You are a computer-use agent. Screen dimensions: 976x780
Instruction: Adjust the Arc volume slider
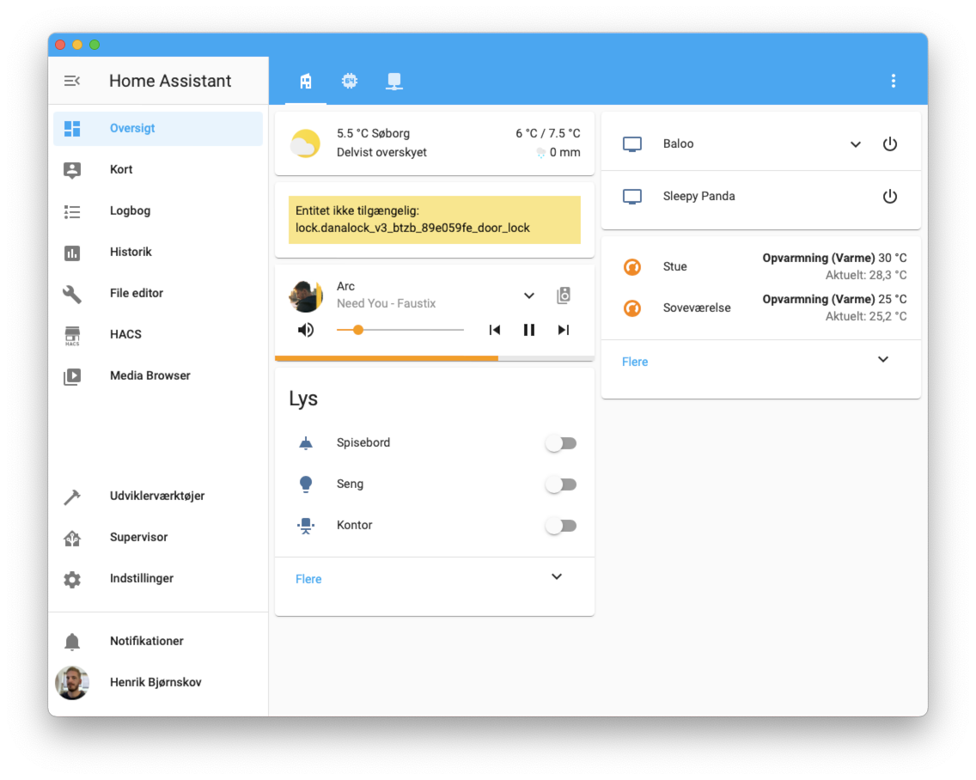pyautogui.click(x=400, y=330)
